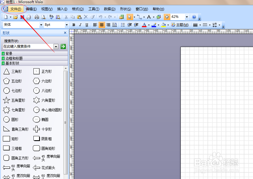Open the New drawing dropdown arrow
This screenshot has height=179, width=253.
10,17
